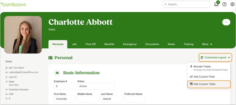Click the envelope icon in Vitals

pyautogui.click(x=6, y=72)
